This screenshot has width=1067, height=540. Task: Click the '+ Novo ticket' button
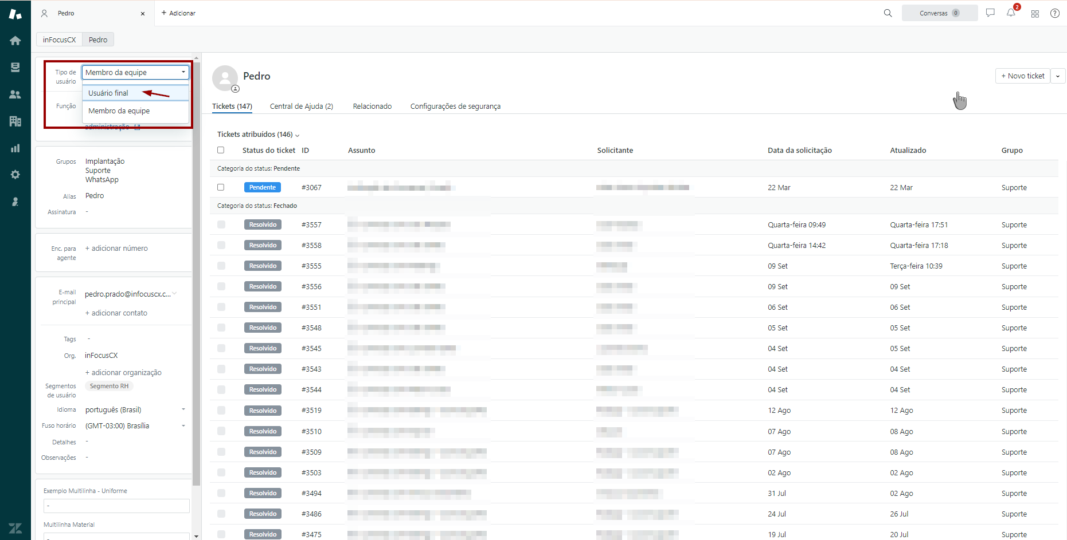(1022, 76)
